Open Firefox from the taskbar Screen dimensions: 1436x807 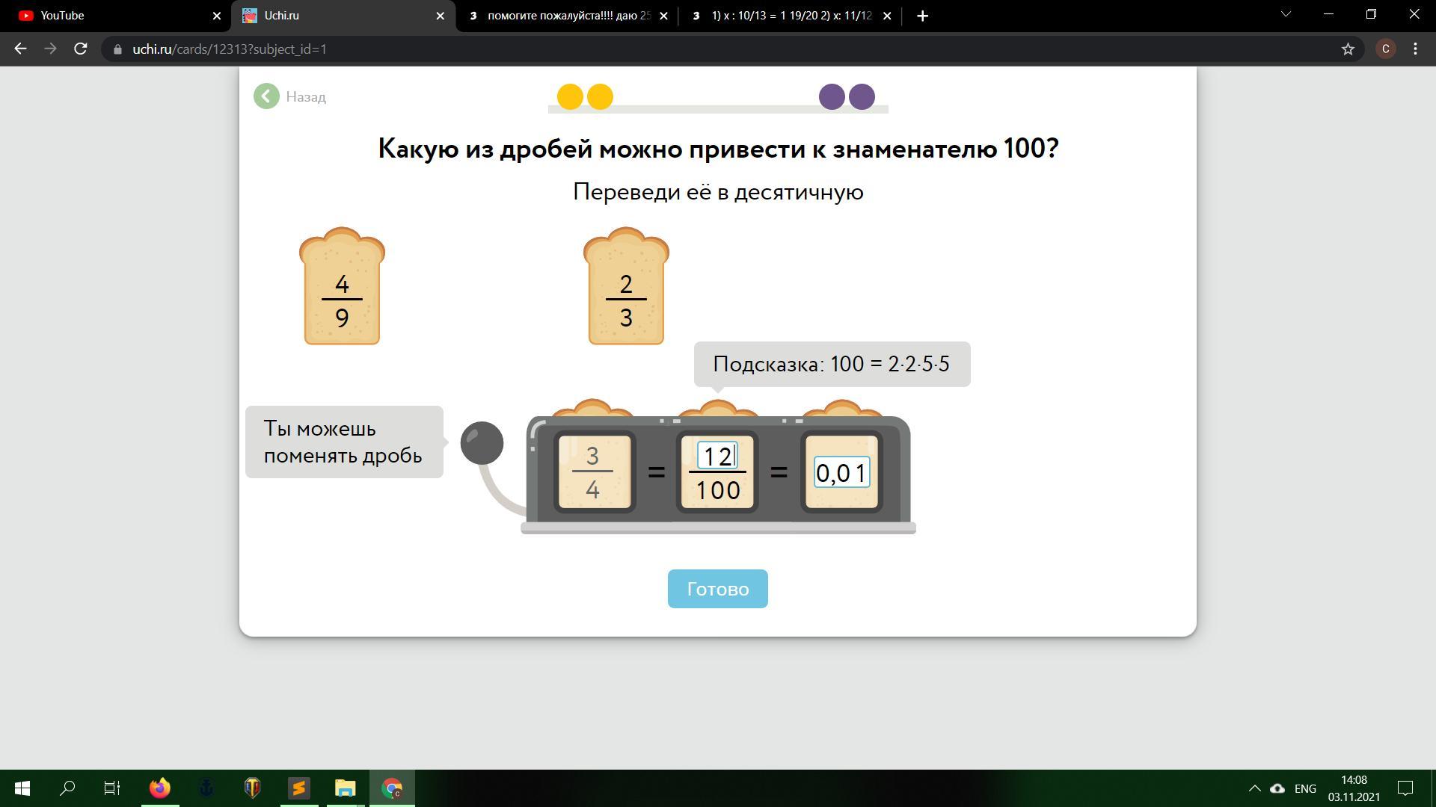[x=159, y=788]
